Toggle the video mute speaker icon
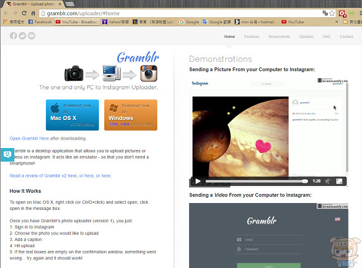The image size is (362, 268). (x=328, y=181)
